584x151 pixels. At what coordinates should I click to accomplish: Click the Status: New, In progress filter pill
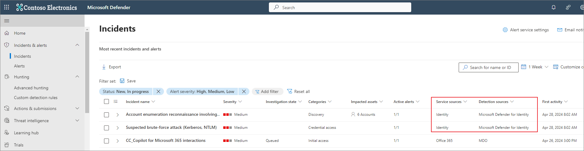pyautogui.click(x=126, y=91)
